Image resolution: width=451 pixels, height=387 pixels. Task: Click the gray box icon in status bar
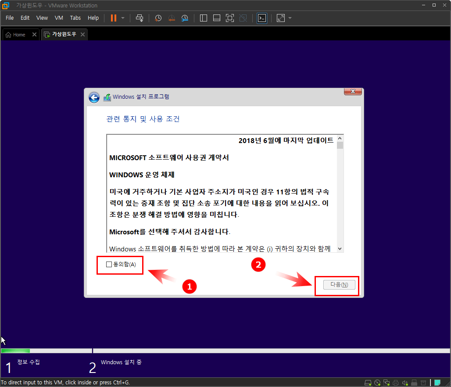click(423, 383)
